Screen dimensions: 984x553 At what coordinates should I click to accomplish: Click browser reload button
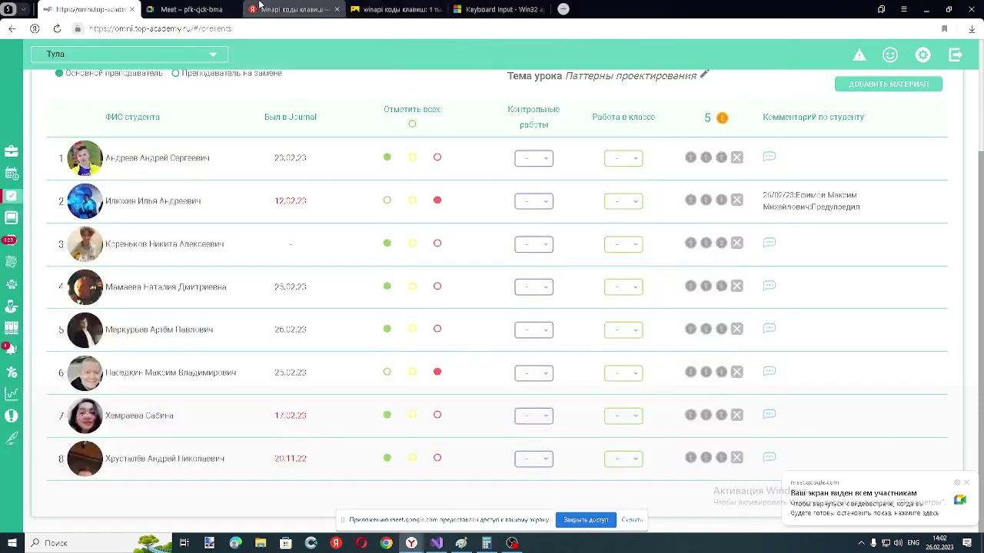tap(57, 28)
